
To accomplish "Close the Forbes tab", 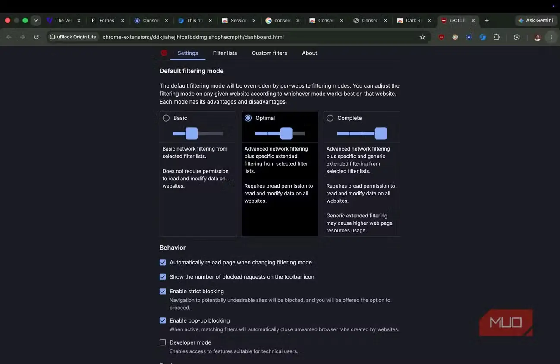I will coord(123,20).
